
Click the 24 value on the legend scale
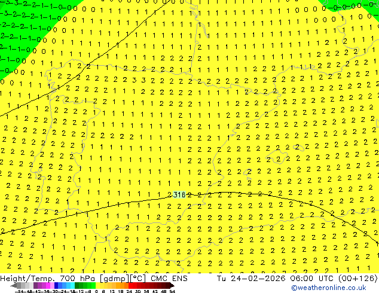(129, 291)
